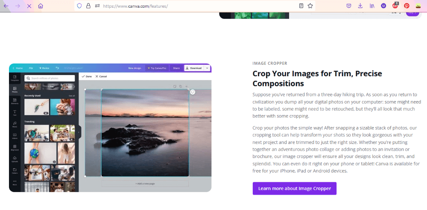Click See all next to Recently Used
This screenshot has height=210, width=427.
coord(72,96)
